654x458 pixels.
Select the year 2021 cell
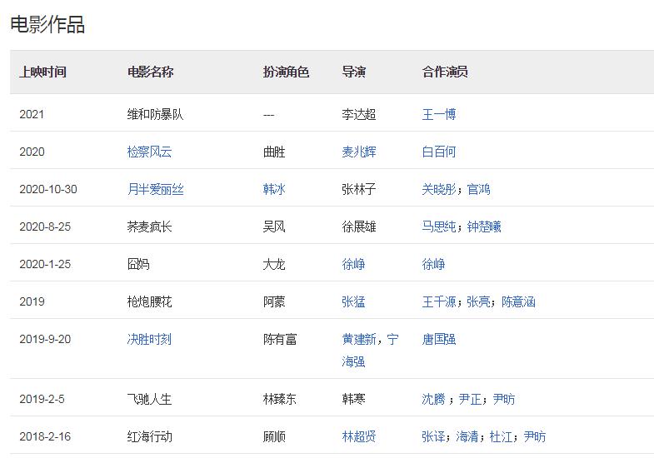click(32, 114)
